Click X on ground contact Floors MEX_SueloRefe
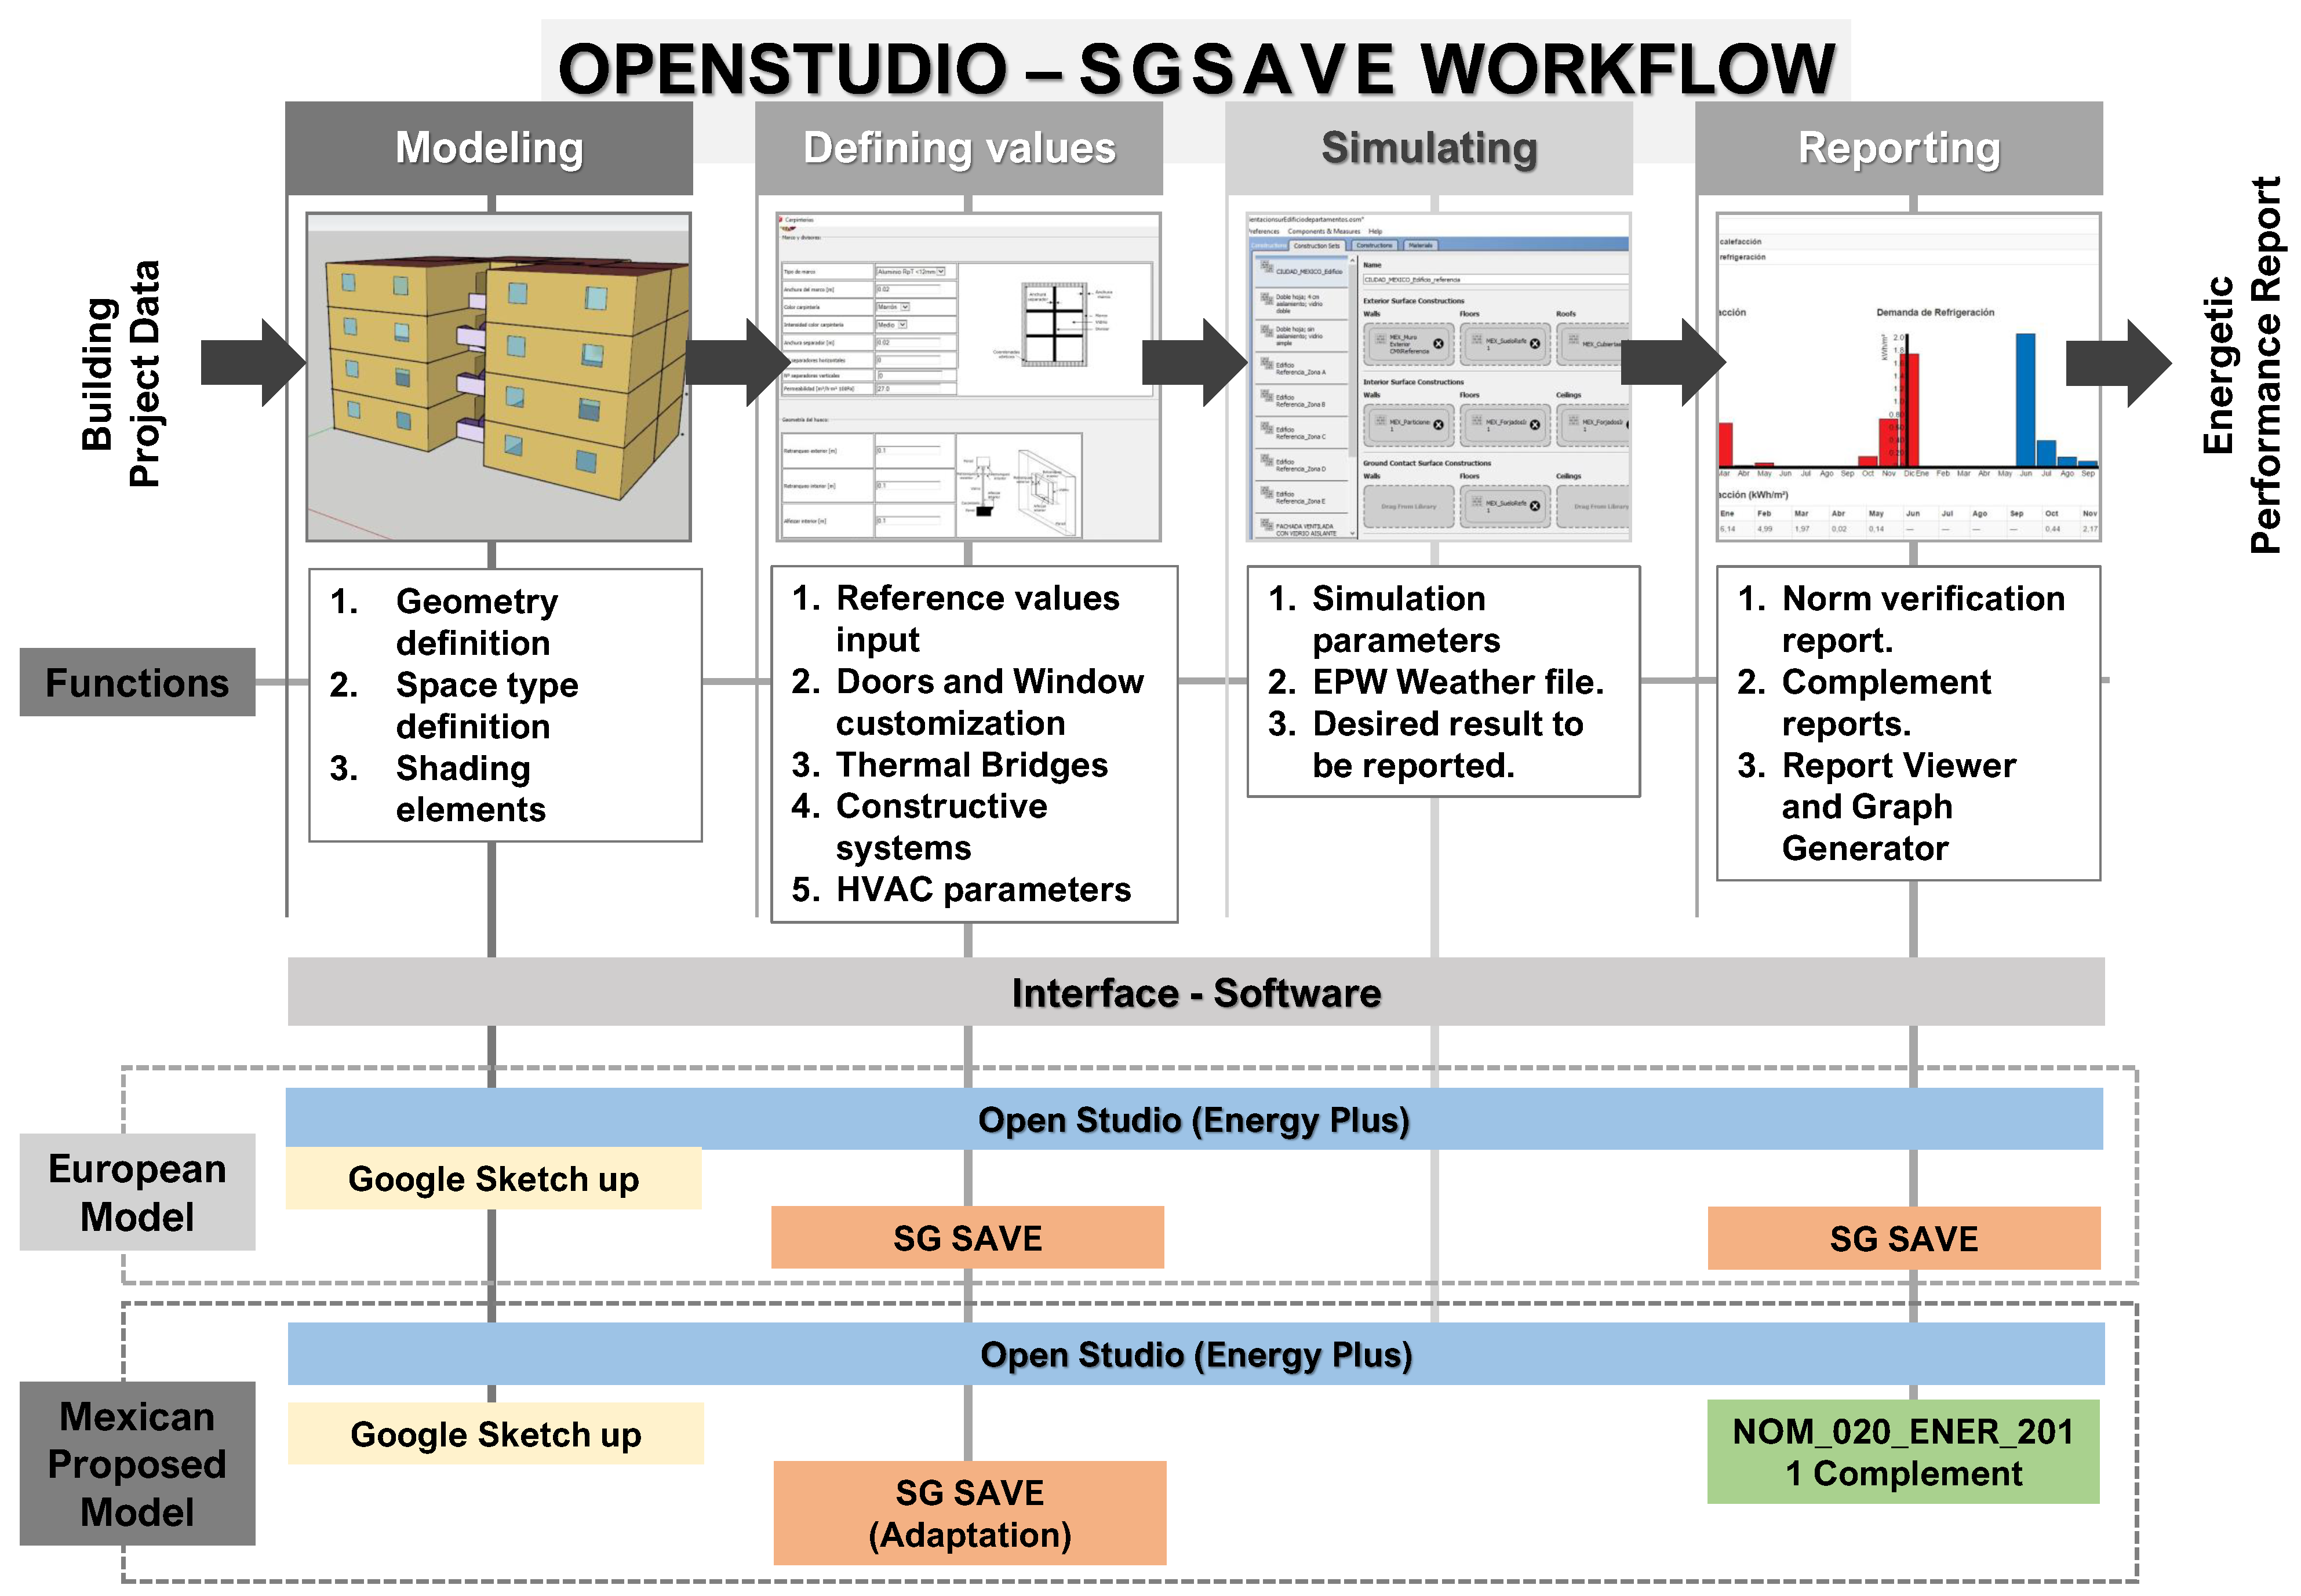Screen dimensions: 2301x1596 pos(1534,506)
